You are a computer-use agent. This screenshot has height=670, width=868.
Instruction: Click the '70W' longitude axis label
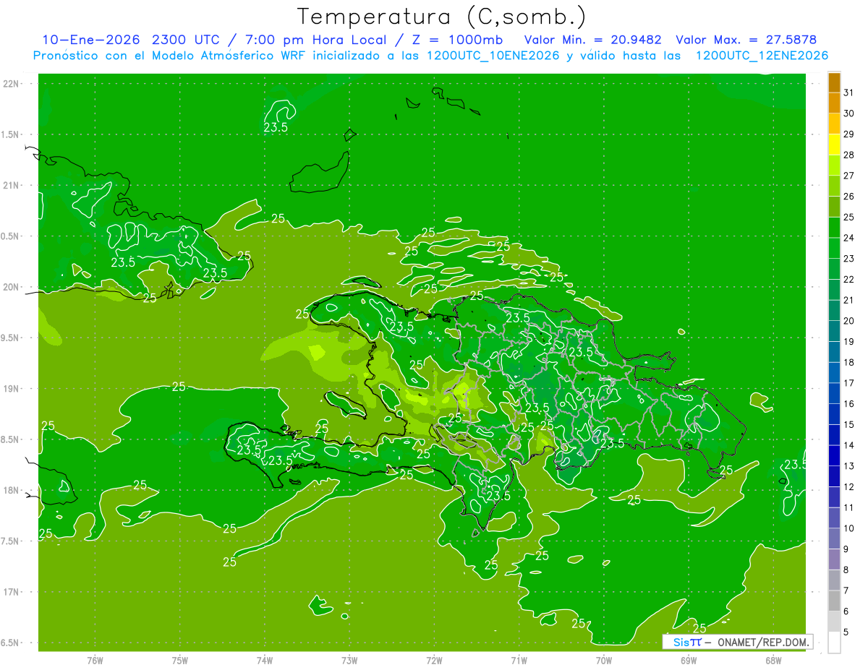point(604,660)
